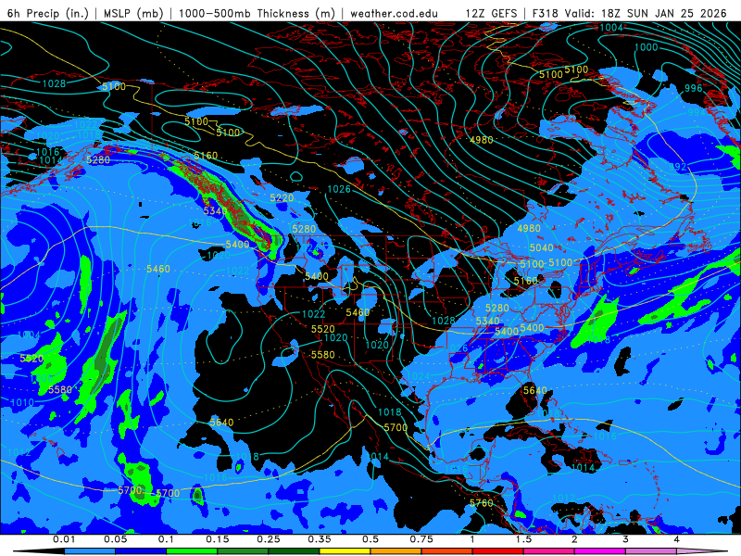This screenshot has width=741, height=556.
Task: Click the '1026' pressure contour label
Action: tap(339, 190)
